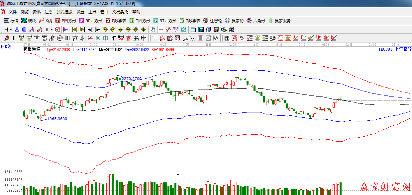Toggle the crosshair cursor mode
412x195 pixels.
[x=161, y=30]
